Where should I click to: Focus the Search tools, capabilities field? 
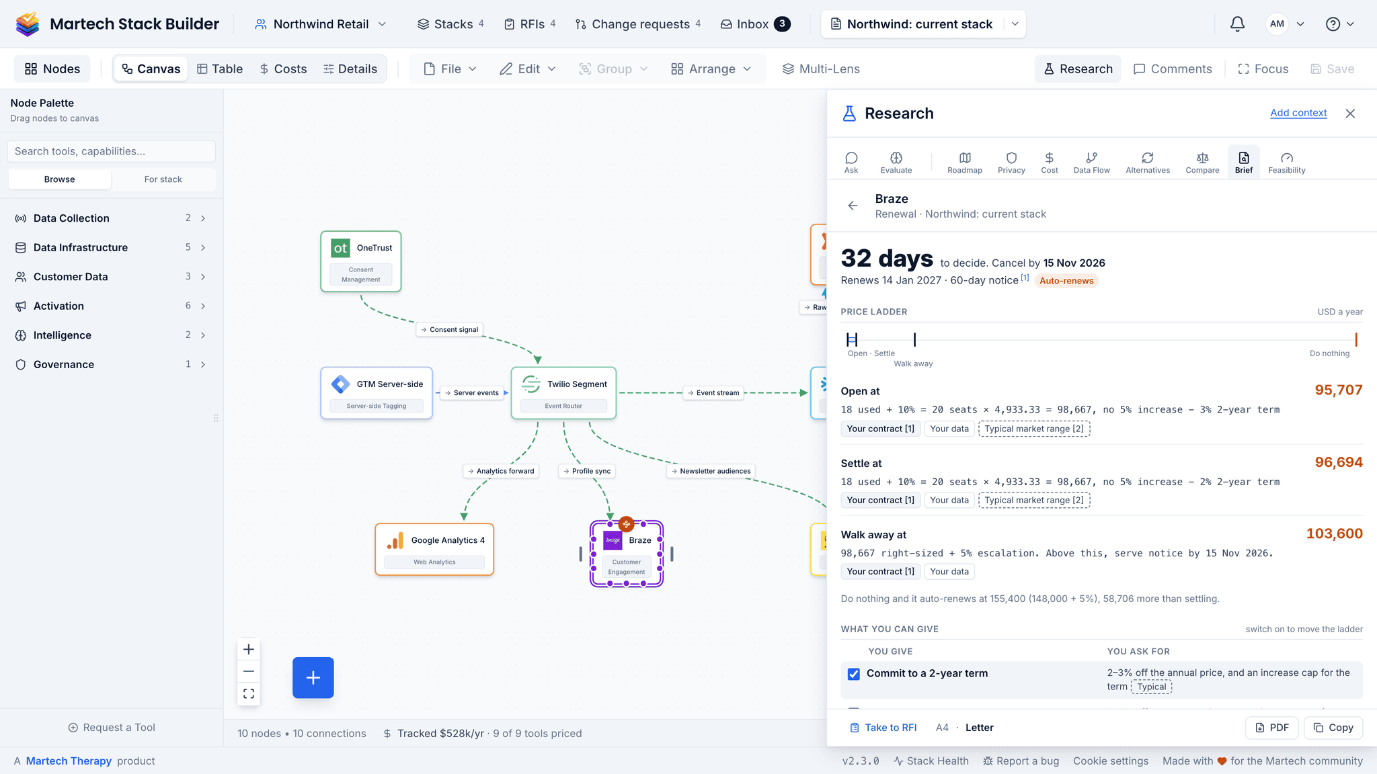tap(112, 151)
